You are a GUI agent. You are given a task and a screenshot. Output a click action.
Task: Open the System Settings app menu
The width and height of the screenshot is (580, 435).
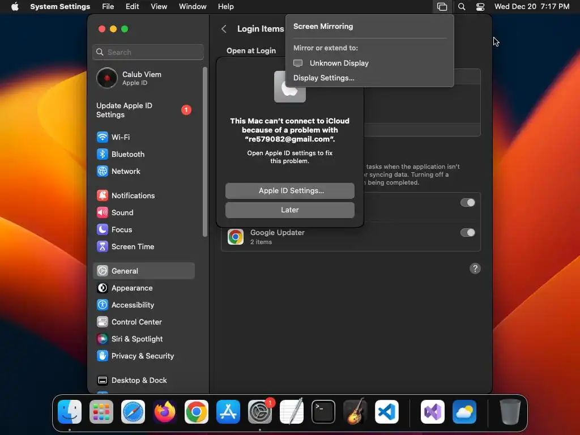tap(60, 7)
